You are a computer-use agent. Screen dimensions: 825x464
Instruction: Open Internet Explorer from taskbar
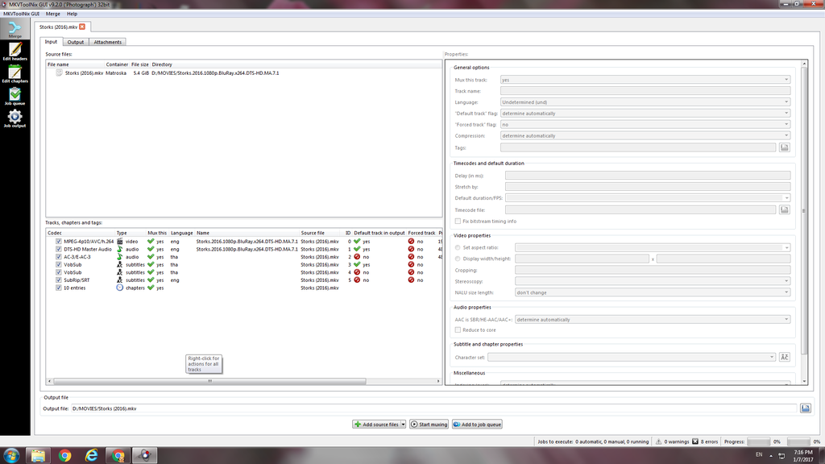coord(92,455)
